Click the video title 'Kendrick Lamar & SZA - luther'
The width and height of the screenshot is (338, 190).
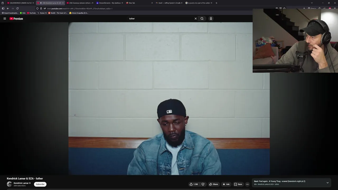coord(25,179)
